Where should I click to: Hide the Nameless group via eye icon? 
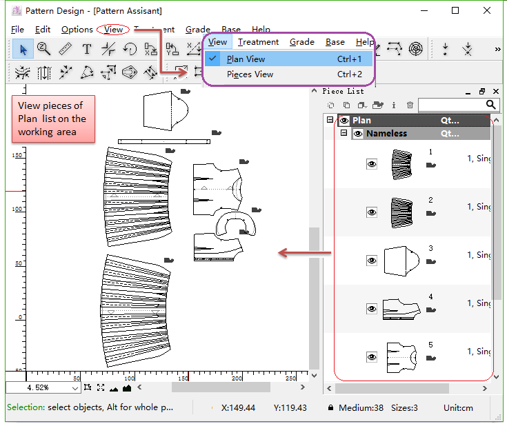click(358, 134)
